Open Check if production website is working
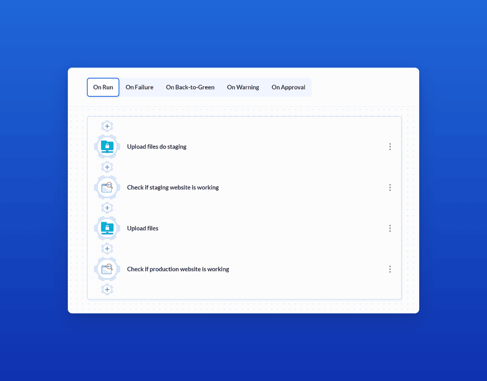The image size is (487, 381). pyautogui.click(x=178, y=269)
